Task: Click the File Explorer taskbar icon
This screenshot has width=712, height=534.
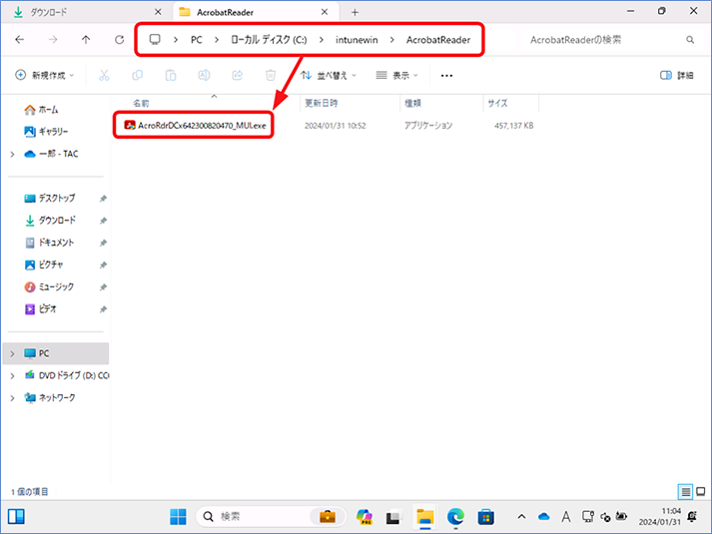Action: click(x=425, y=517)
